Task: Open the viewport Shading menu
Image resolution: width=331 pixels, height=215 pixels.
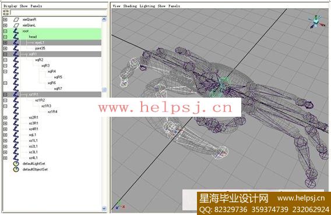Action: tap(130, 6)
